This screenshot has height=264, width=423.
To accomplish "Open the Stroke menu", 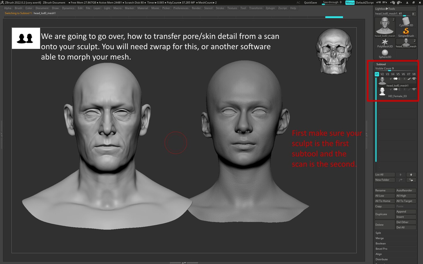I will click(220, 8).
